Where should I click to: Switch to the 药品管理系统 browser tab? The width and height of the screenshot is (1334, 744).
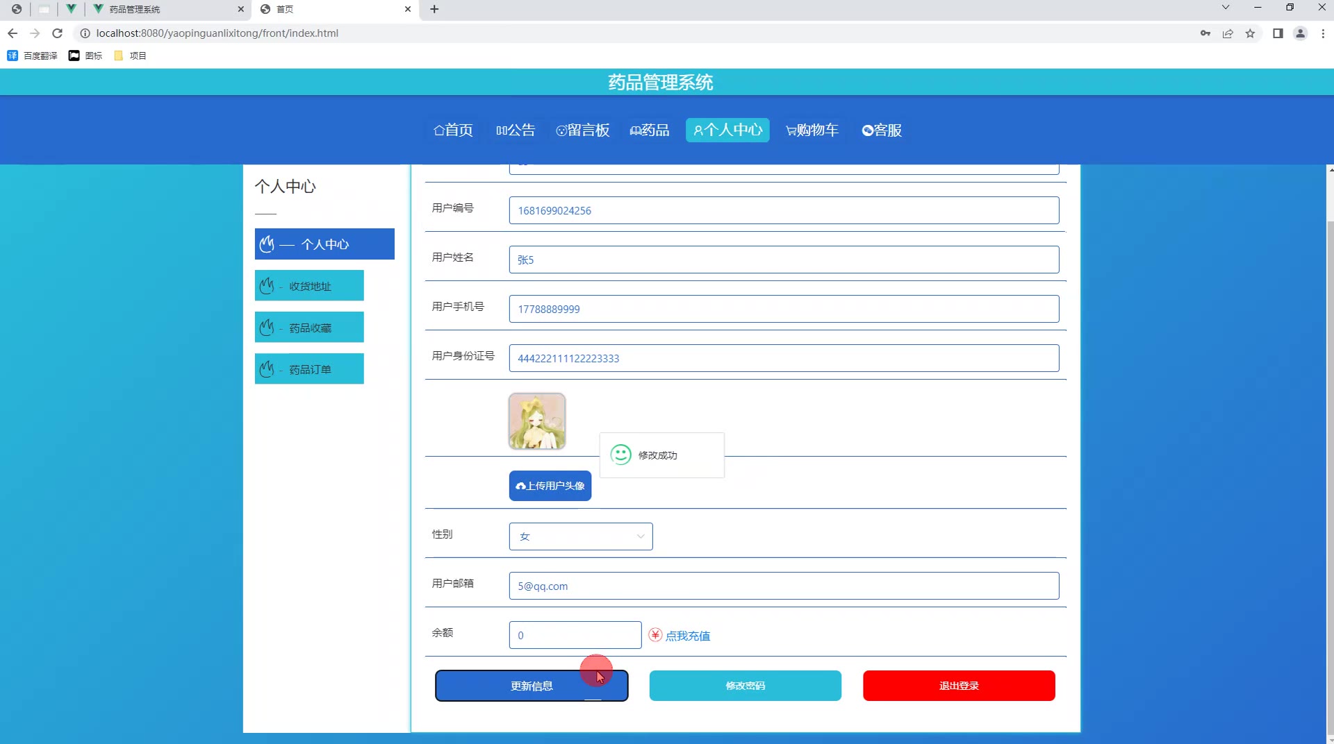coord(167,9)
